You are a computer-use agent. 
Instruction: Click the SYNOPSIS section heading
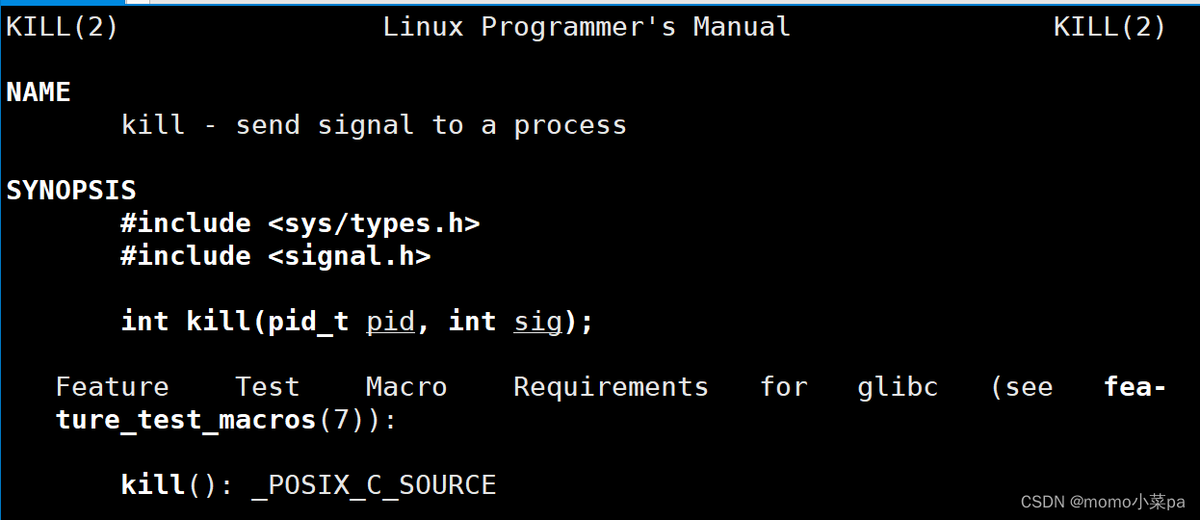click(x=71, y=191)
